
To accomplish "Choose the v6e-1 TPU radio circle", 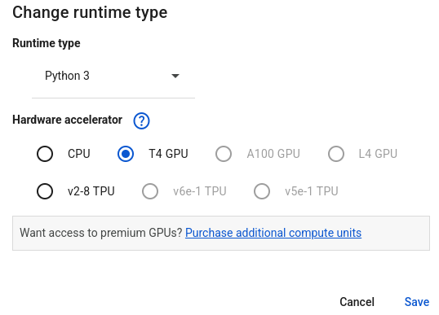I will [x=150, y=191].
